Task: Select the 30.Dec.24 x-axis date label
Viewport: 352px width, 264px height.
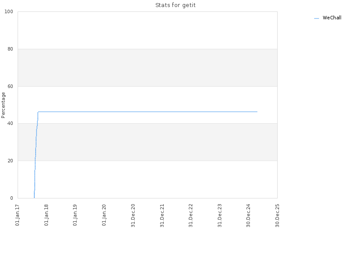Action: point(248,216)
